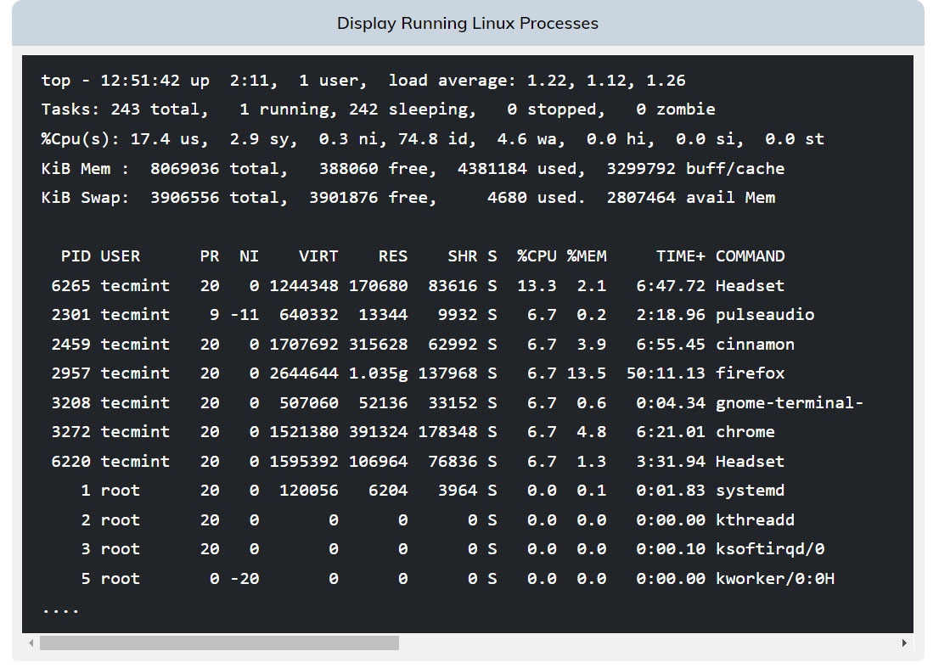Viewport: 939px width, 668px height.
Task: Click the 'Display Running Linux Processes' title
Action: tap(468, 24)
